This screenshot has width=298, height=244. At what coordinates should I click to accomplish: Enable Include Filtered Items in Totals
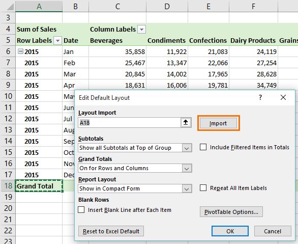click(203, 147)
